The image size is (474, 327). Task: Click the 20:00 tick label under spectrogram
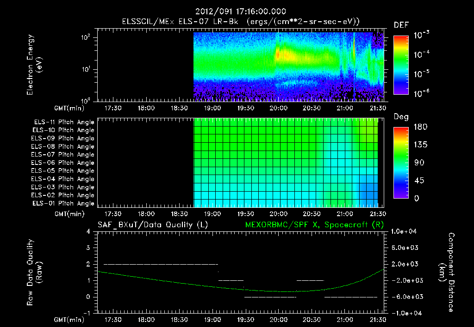coord(278,108)
